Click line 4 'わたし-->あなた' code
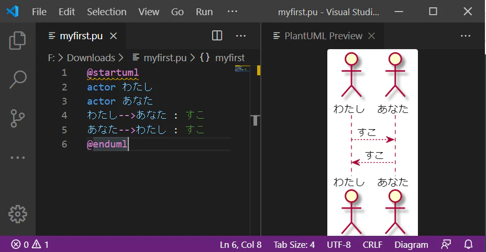Image resolution: width=486 pixels, height=252 pixels. [x=126, y=115]
